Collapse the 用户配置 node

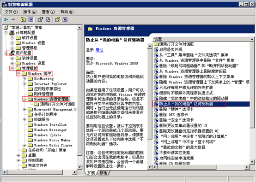click(6, 53)
